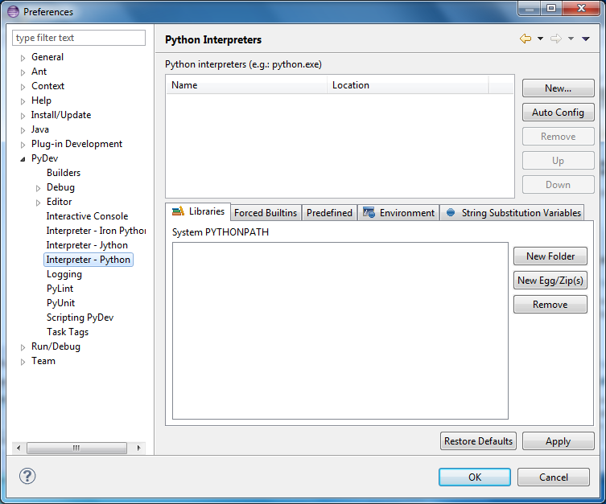Open the PyLint preference page

pos(60,289)
